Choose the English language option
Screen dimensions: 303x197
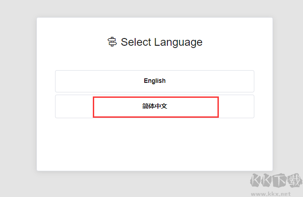155,81
